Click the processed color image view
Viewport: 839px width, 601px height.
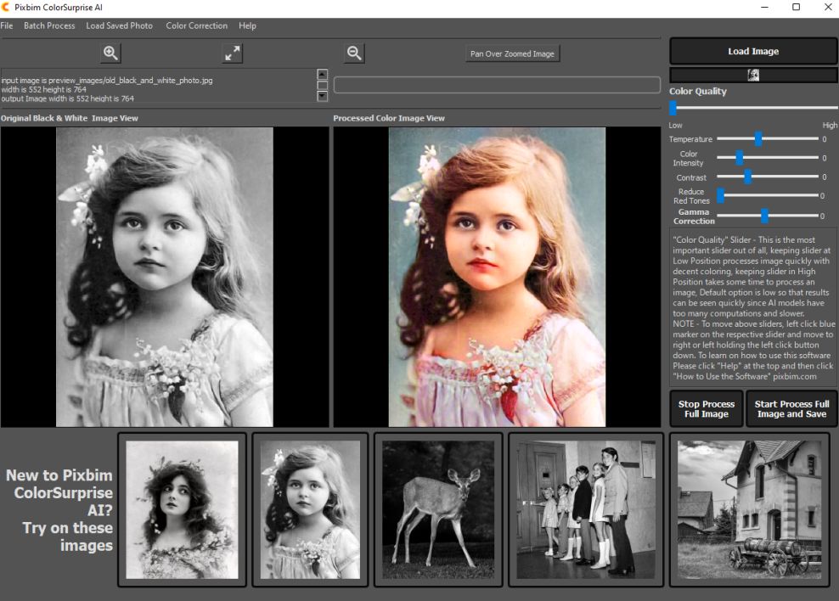497,277
